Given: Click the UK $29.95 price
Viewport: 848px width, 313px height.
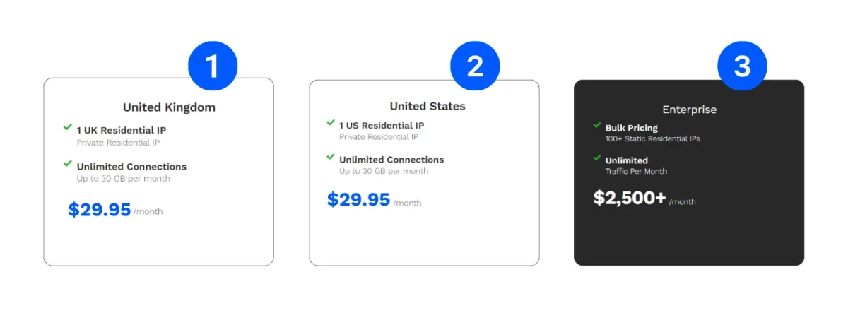Looking at the screenshot, I should (100, 209).
